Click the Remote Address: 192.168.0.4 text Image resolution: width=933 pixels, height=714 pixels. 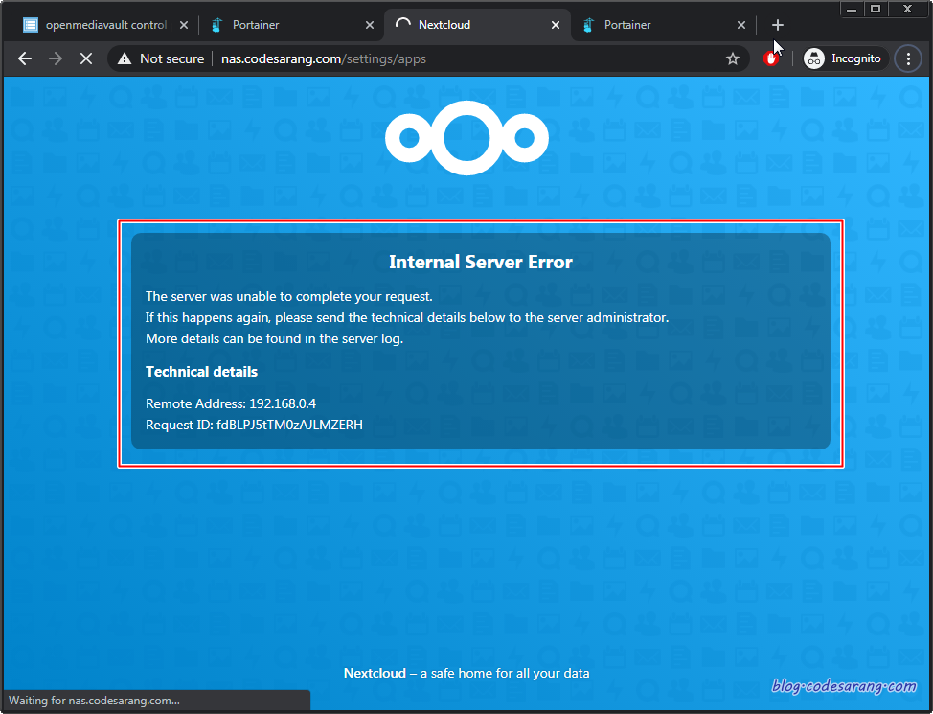point(231,403)
